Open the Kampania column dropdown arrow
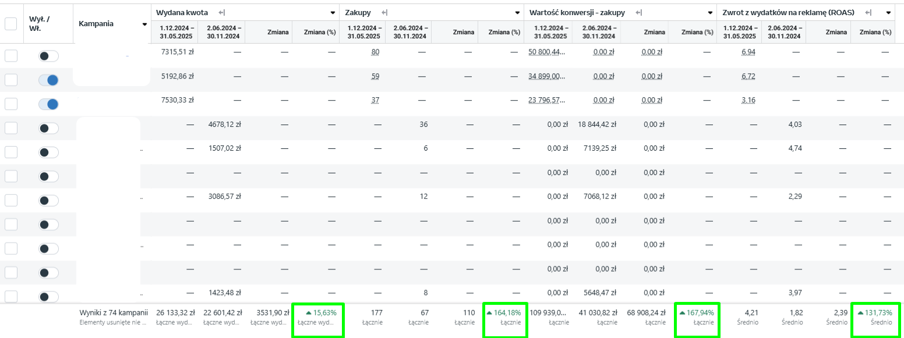The image size is (904, 338). coord(144,24)
